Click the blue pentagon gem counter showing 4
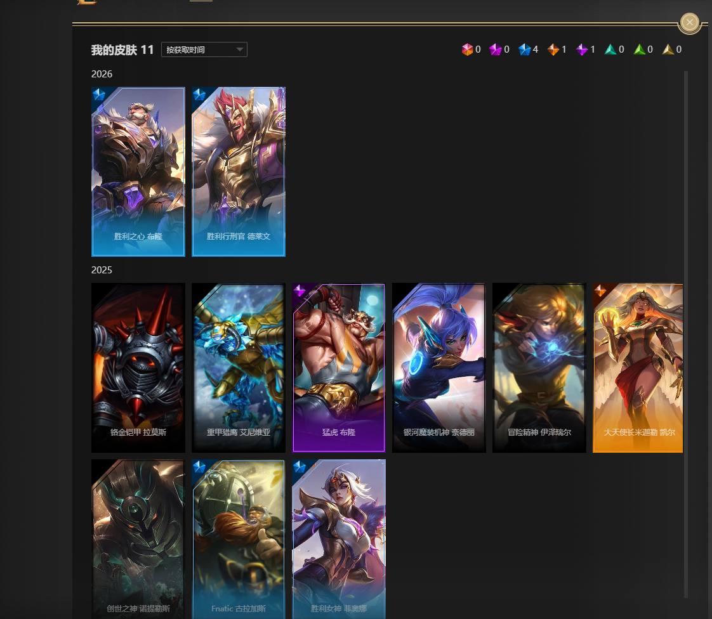The image size is (712, 619). (x=524, y=49)
